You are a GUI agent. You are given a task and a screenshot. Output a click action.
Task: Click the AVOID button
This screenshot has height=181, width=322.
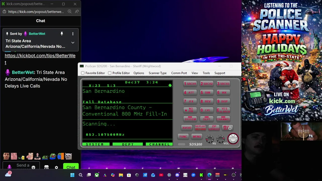pyautogui.click(x=187, y=128)
